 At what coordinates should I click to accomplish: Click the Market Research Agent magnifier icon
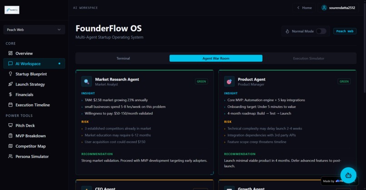point(86,81)
